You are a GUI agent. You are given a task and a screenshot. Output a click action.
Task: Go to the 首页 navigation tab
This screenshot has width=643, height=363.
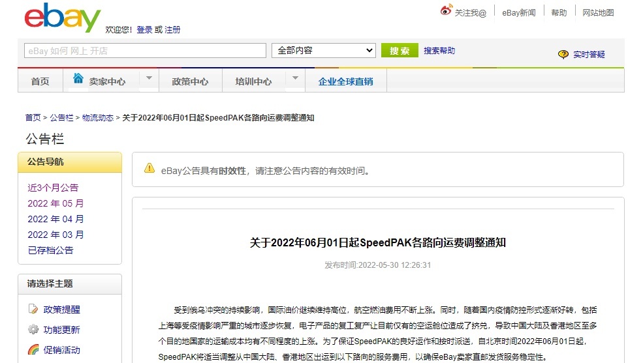pos(40,81)
